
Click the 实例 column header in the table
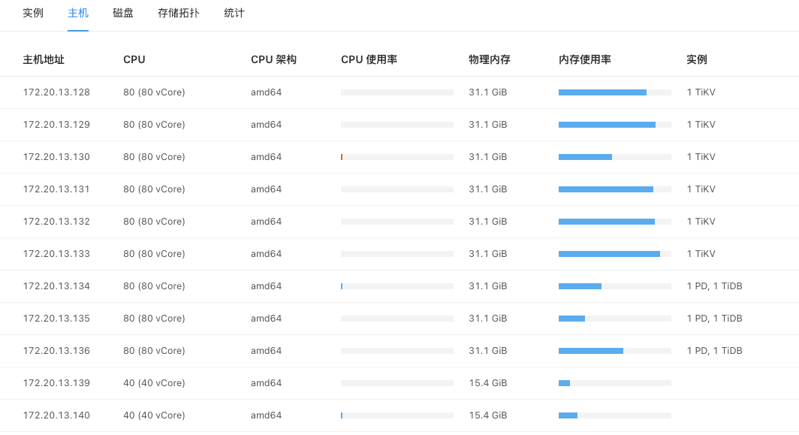coord(697,59)
